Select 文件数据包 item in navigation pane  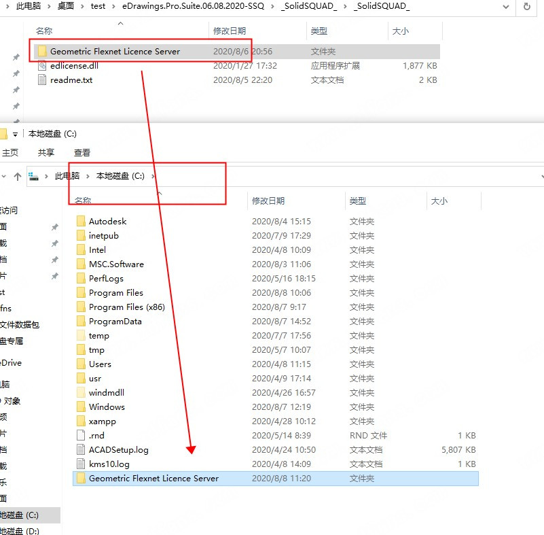20,325
